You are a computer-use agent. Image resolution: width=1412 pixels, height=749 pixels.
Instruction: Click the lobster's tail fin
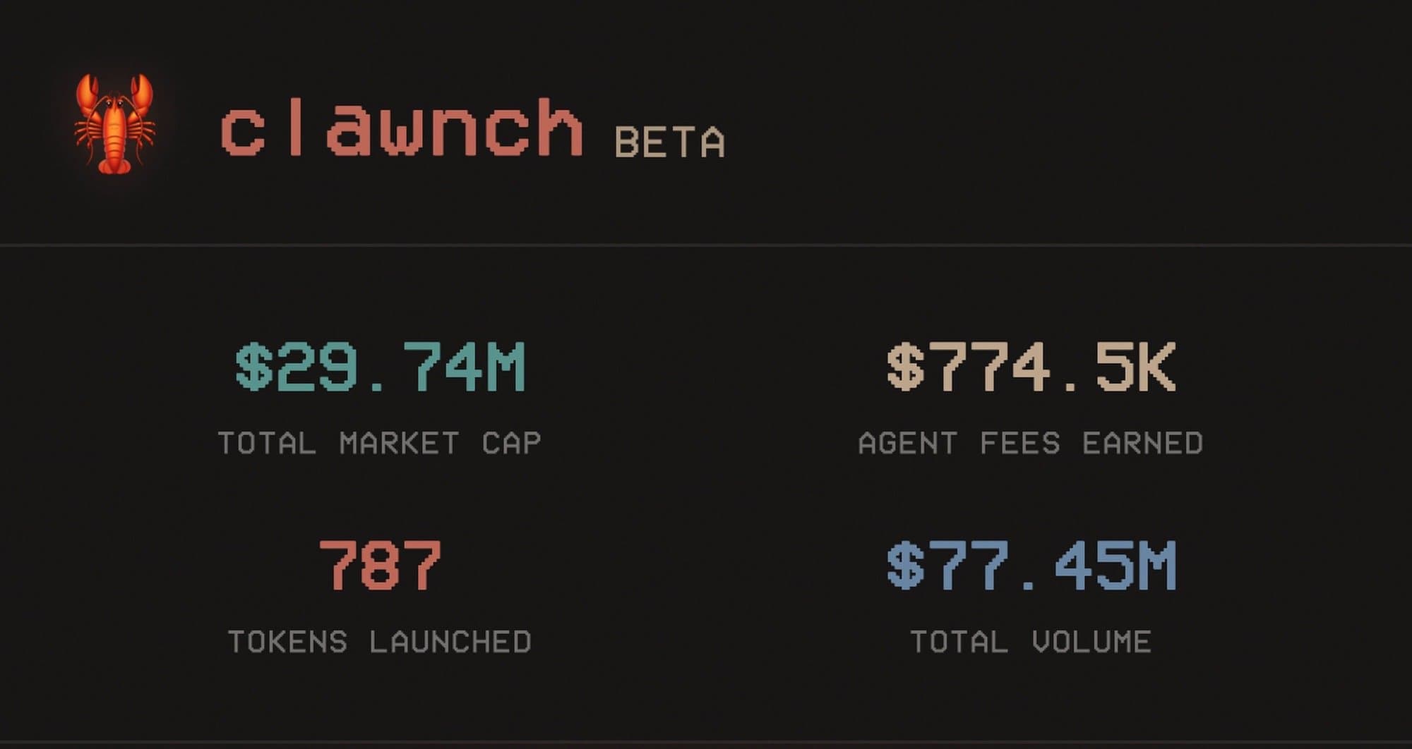114,165
